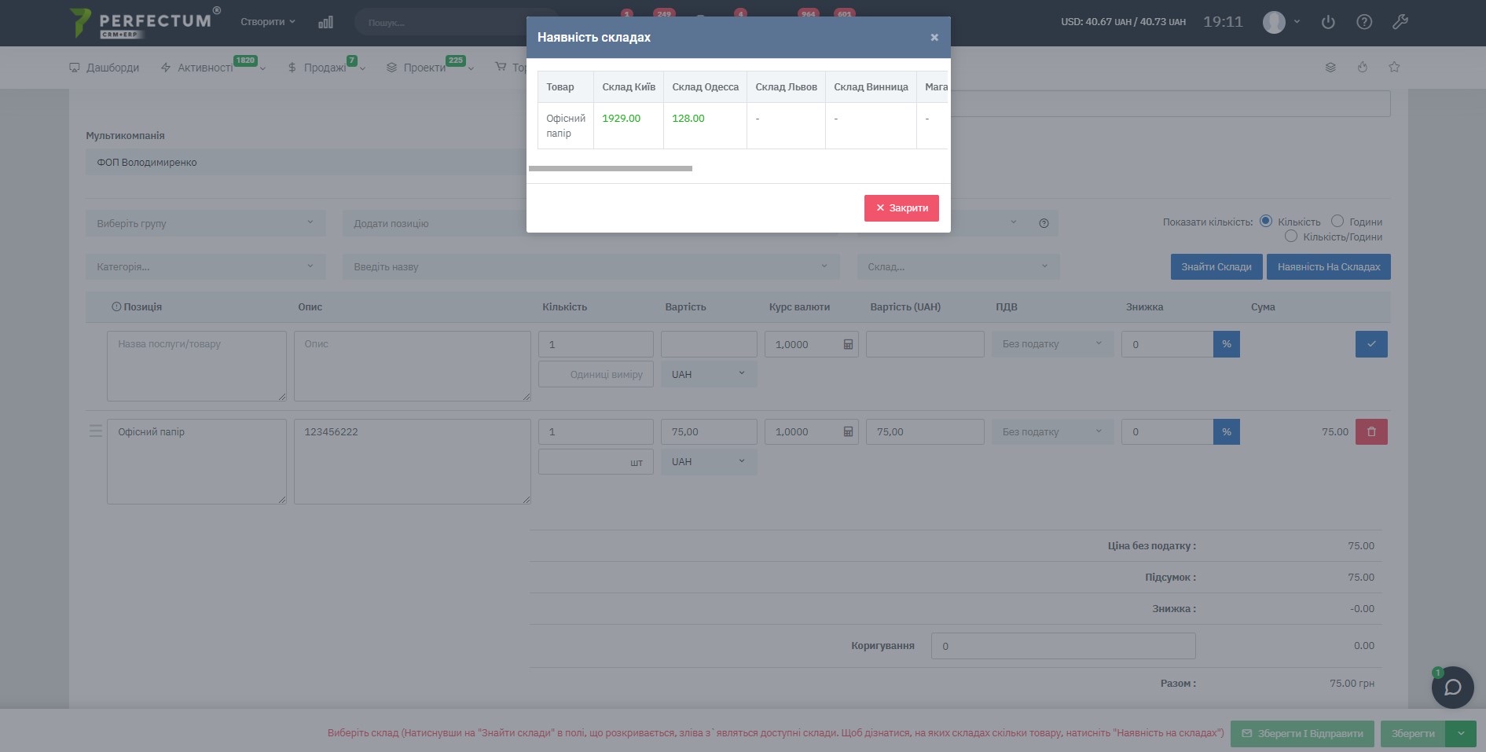The height and width of the screenshot is (752, 1486).
Task: Open the Дашборди menu
Action: [x=105, y=68]
